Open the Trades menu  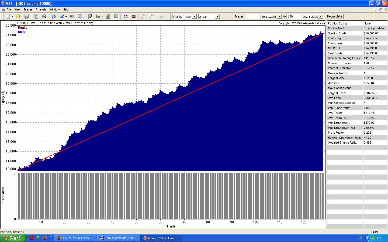(x=28, y=9)
